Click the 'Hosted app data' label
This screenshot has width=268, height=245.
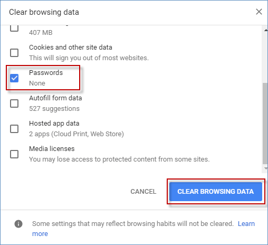[54, 124]
